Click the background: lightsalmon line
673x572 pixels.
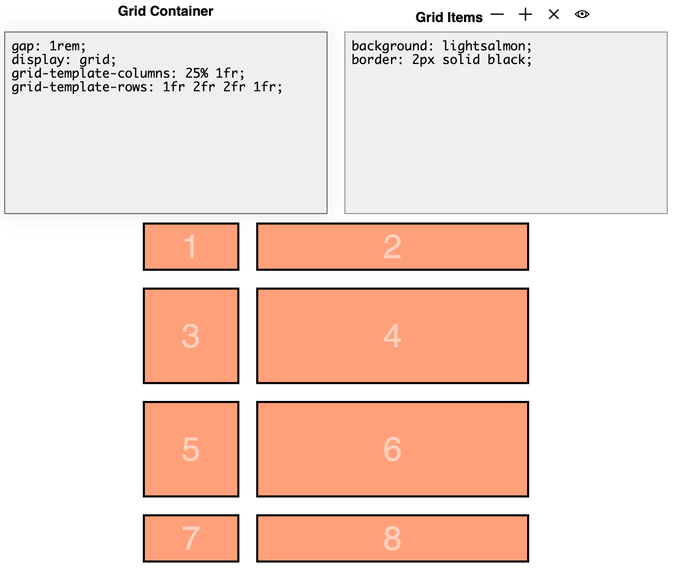[441, 46]
